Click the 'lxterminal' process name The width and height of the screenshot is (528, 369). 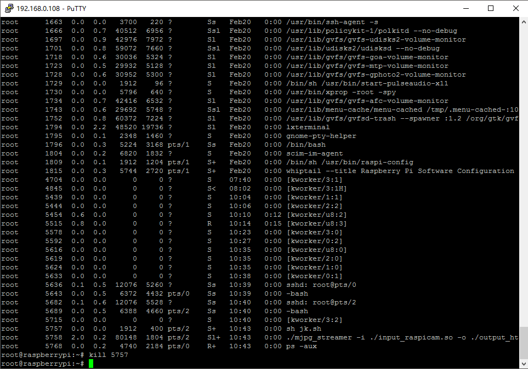tap(308, 127)
